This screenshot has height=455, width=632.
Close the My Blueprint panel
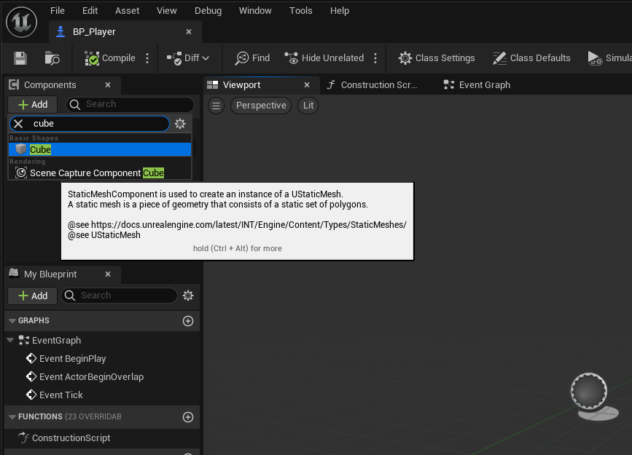point(108,274)
